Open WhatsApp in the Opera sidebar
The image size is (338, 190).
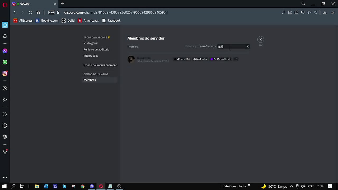click(5, 62)
